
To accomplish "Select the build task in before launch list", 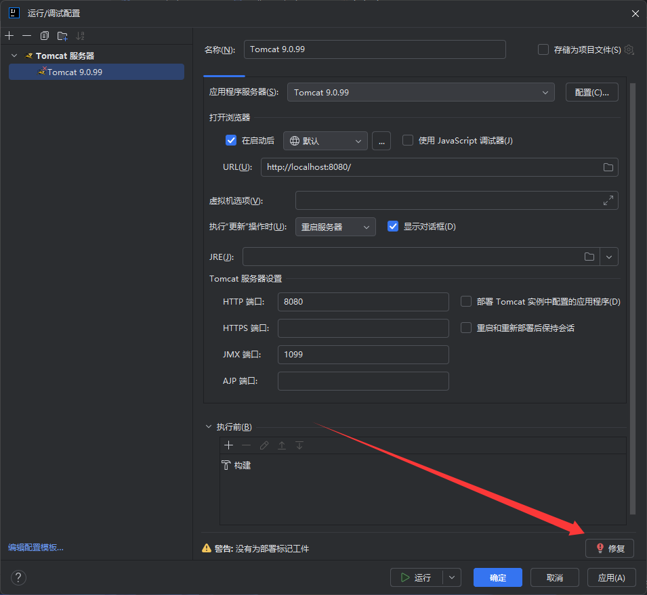I will point(423,466).
